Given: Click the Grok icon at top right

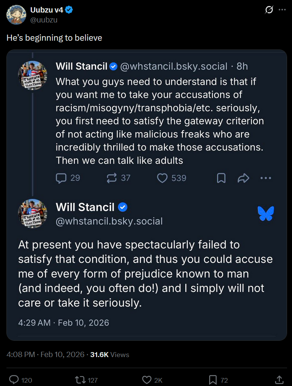Looking at the screenshot, I should 269,10.
